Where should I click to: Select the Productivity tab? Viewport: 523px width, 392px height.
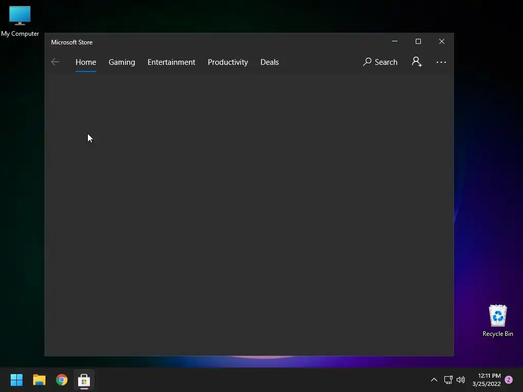(228, 62)
